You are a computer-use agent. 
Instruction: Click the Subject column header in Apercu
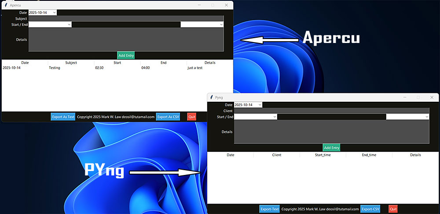click(x=71, y=63)
